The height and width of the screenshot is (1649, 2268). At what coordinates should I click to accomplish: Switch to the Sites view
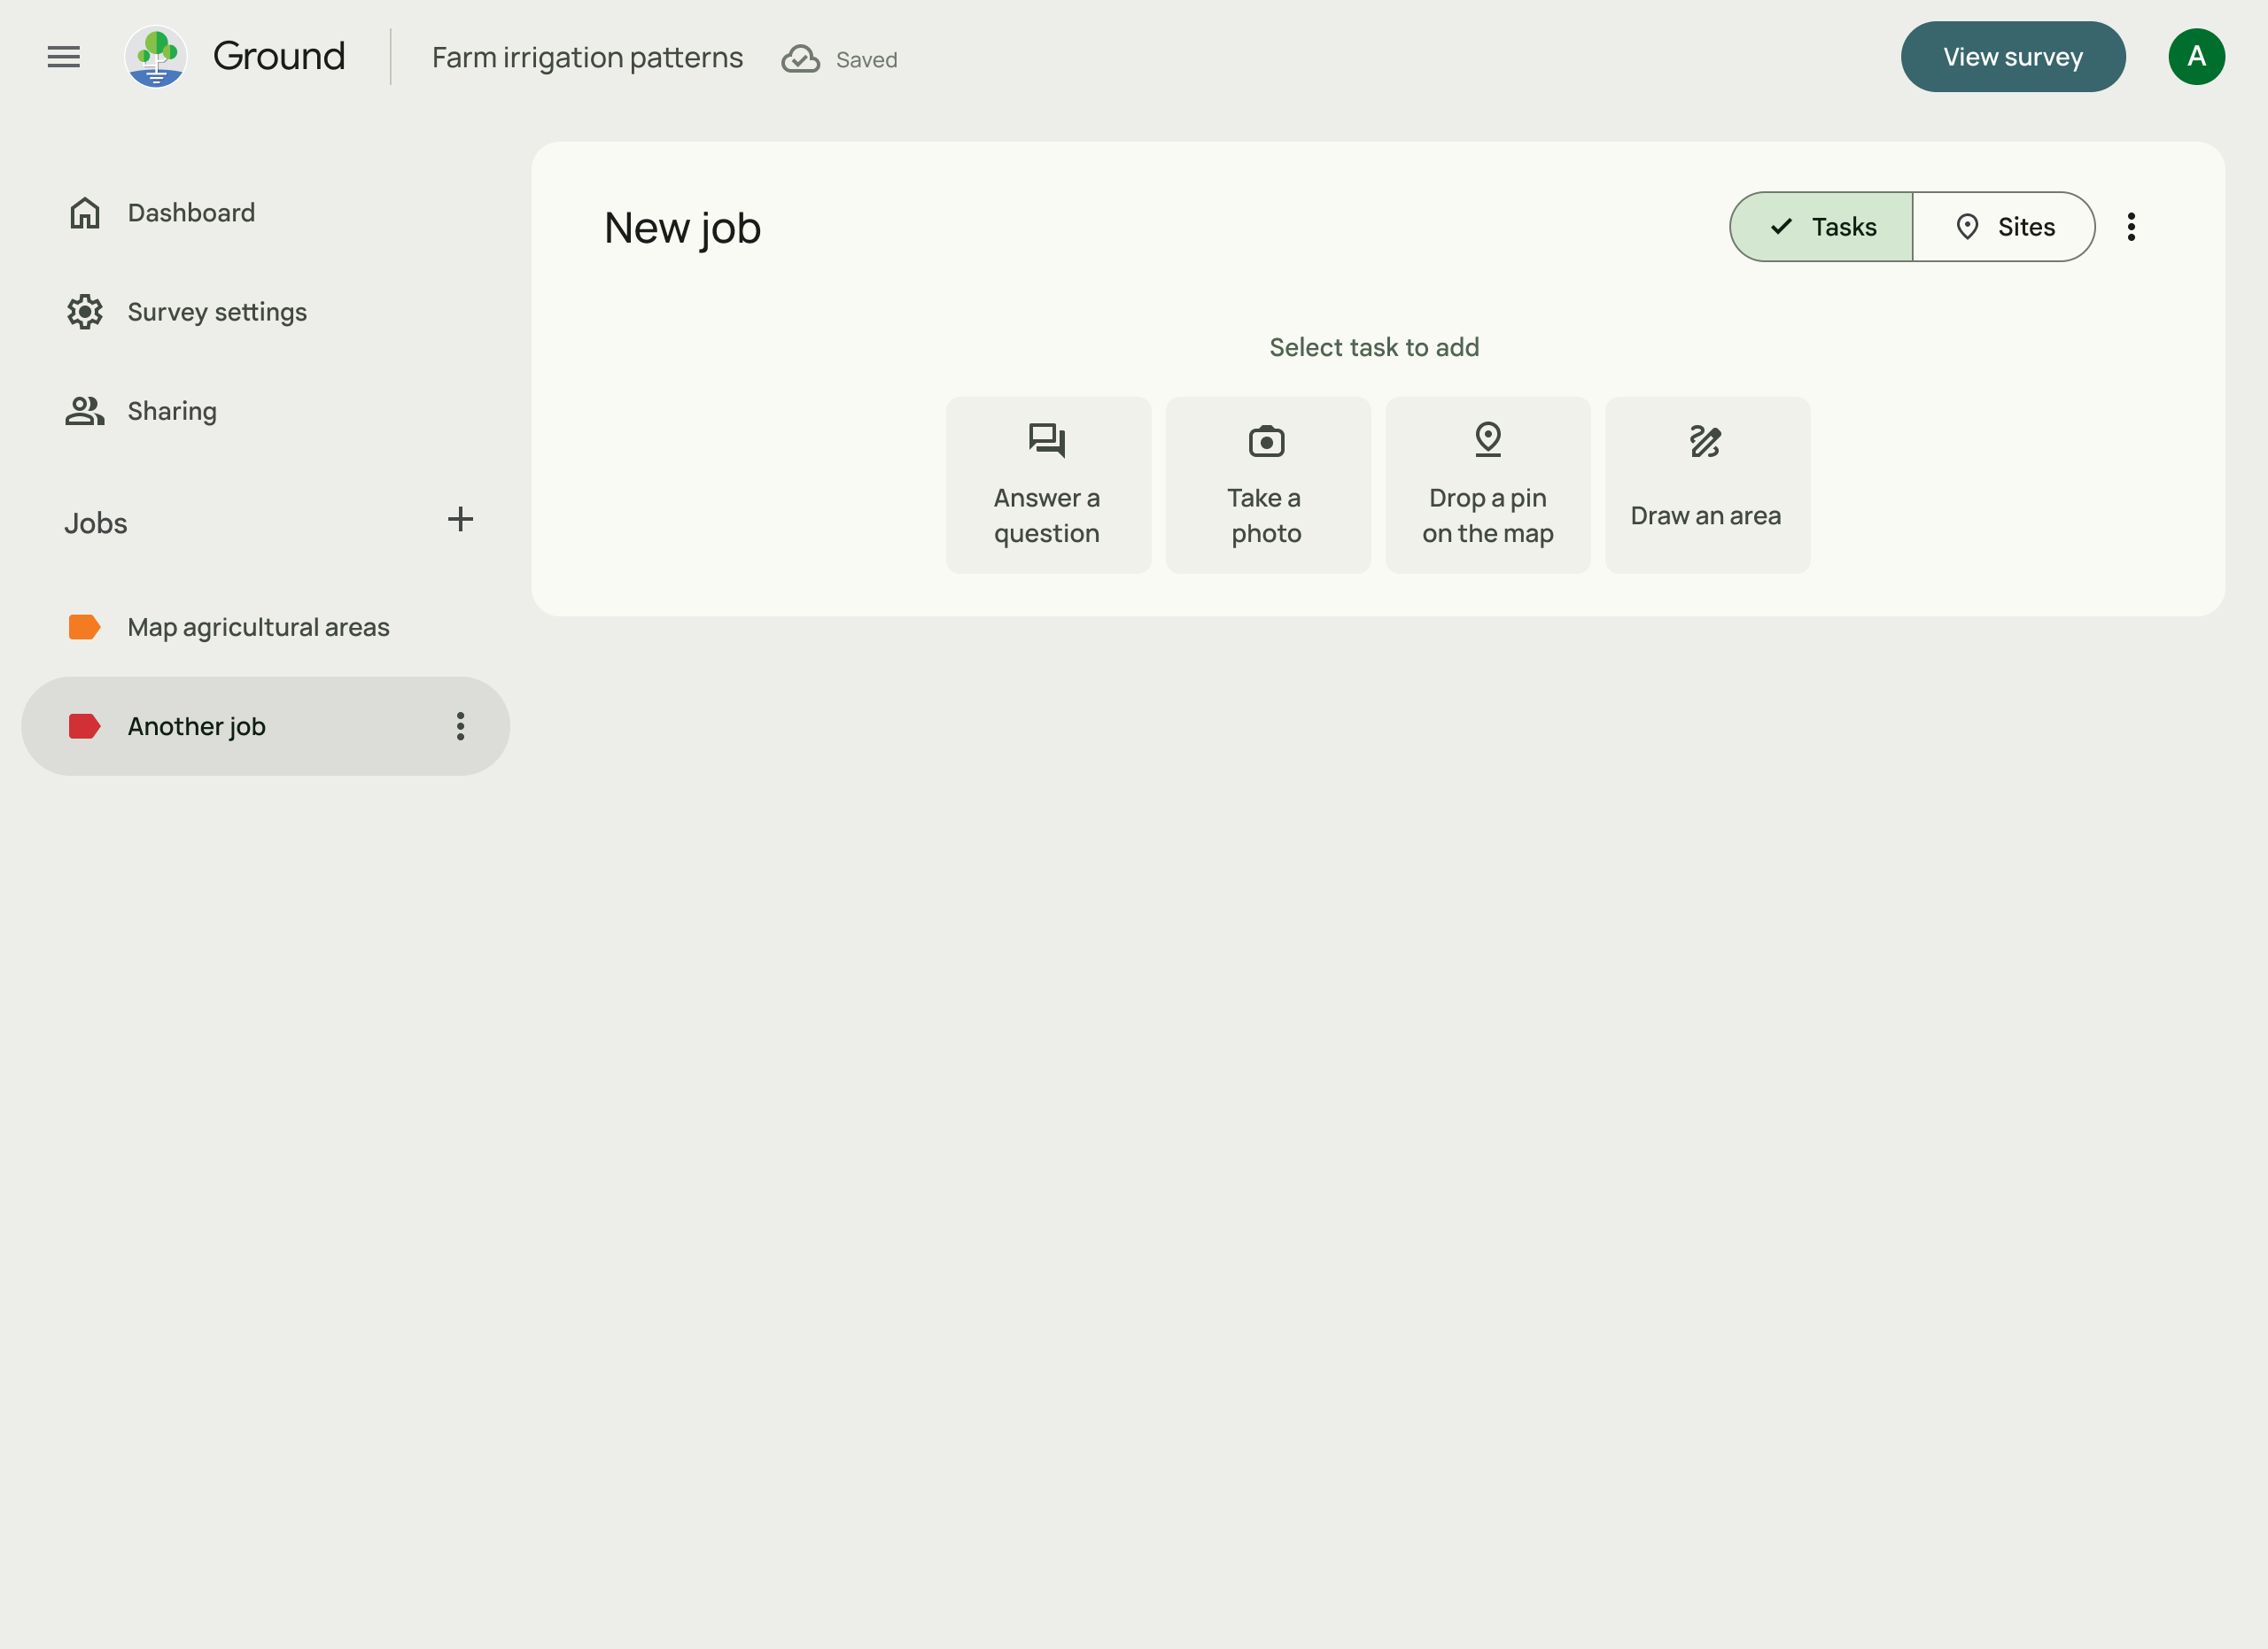(x=2003, y=227)
